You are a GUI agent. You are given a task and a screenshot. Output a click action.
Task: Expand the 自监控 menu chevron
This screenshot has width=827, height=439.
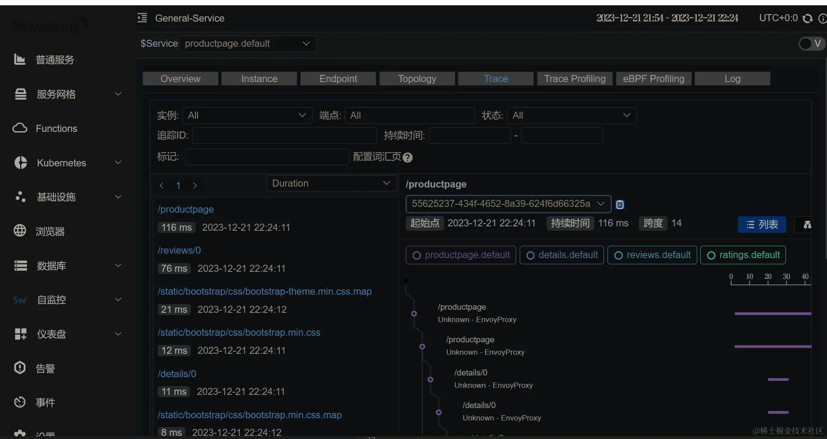pyautogui.click(x=118, y=300)
